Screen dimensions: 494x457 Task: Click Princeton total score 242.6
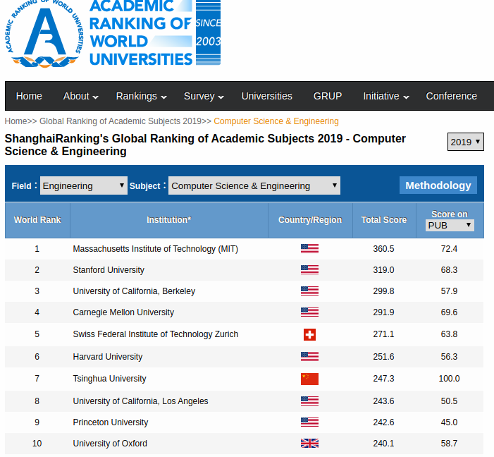[383, 422]
